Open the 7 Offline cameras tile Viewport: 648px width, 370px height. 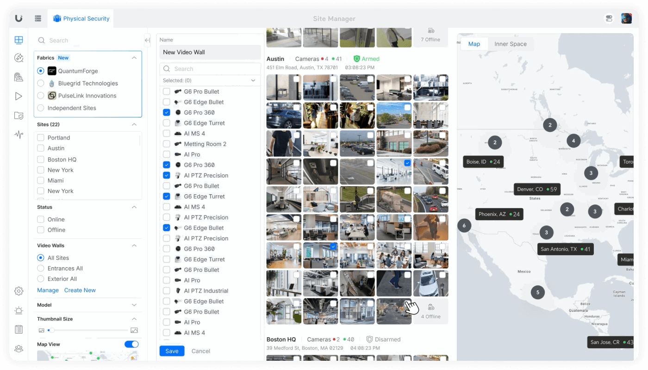pos(430,37)
